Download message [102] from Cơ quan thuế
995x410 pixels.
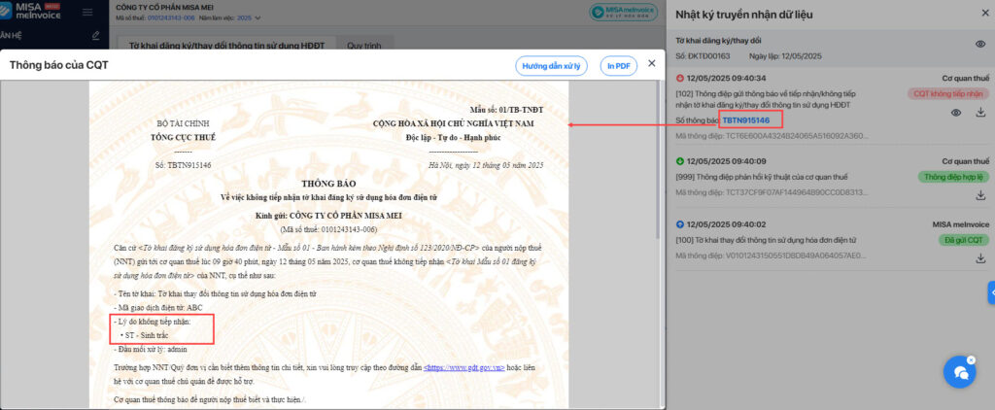coord(980,113)
